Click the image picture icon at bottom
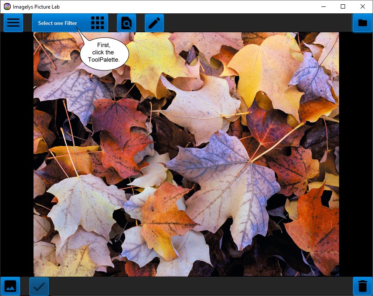 click(10, 286)
